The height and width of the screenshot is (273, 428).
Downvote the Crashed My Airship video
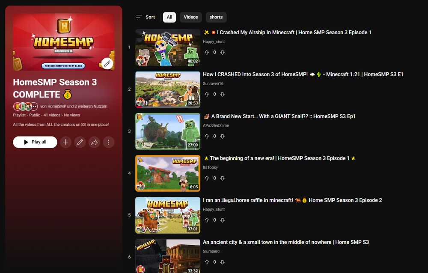pos(223,52)
